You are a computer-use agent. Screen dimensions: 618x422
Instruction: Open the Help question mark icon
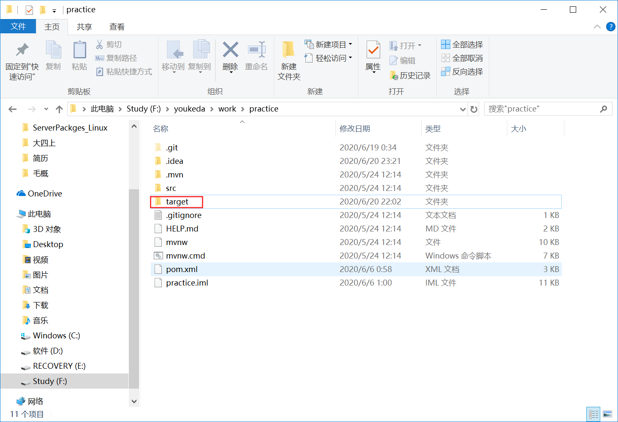tap(610, 27)
